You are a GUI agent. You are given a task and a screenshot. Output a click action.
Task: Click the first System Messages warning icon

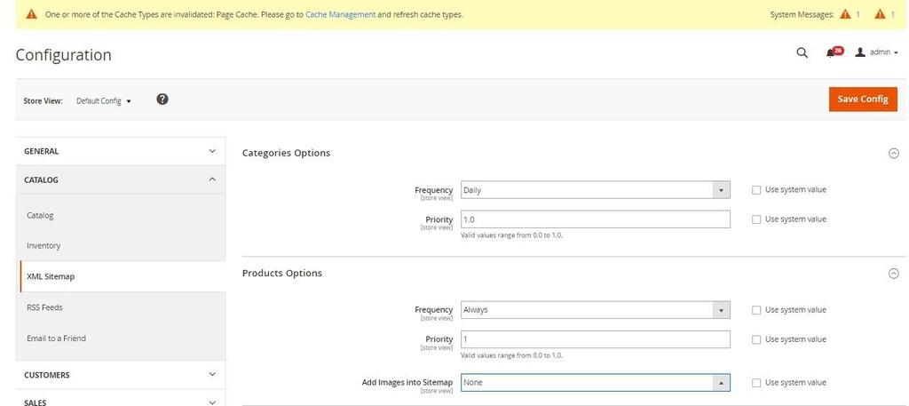(x=845, y=14)
